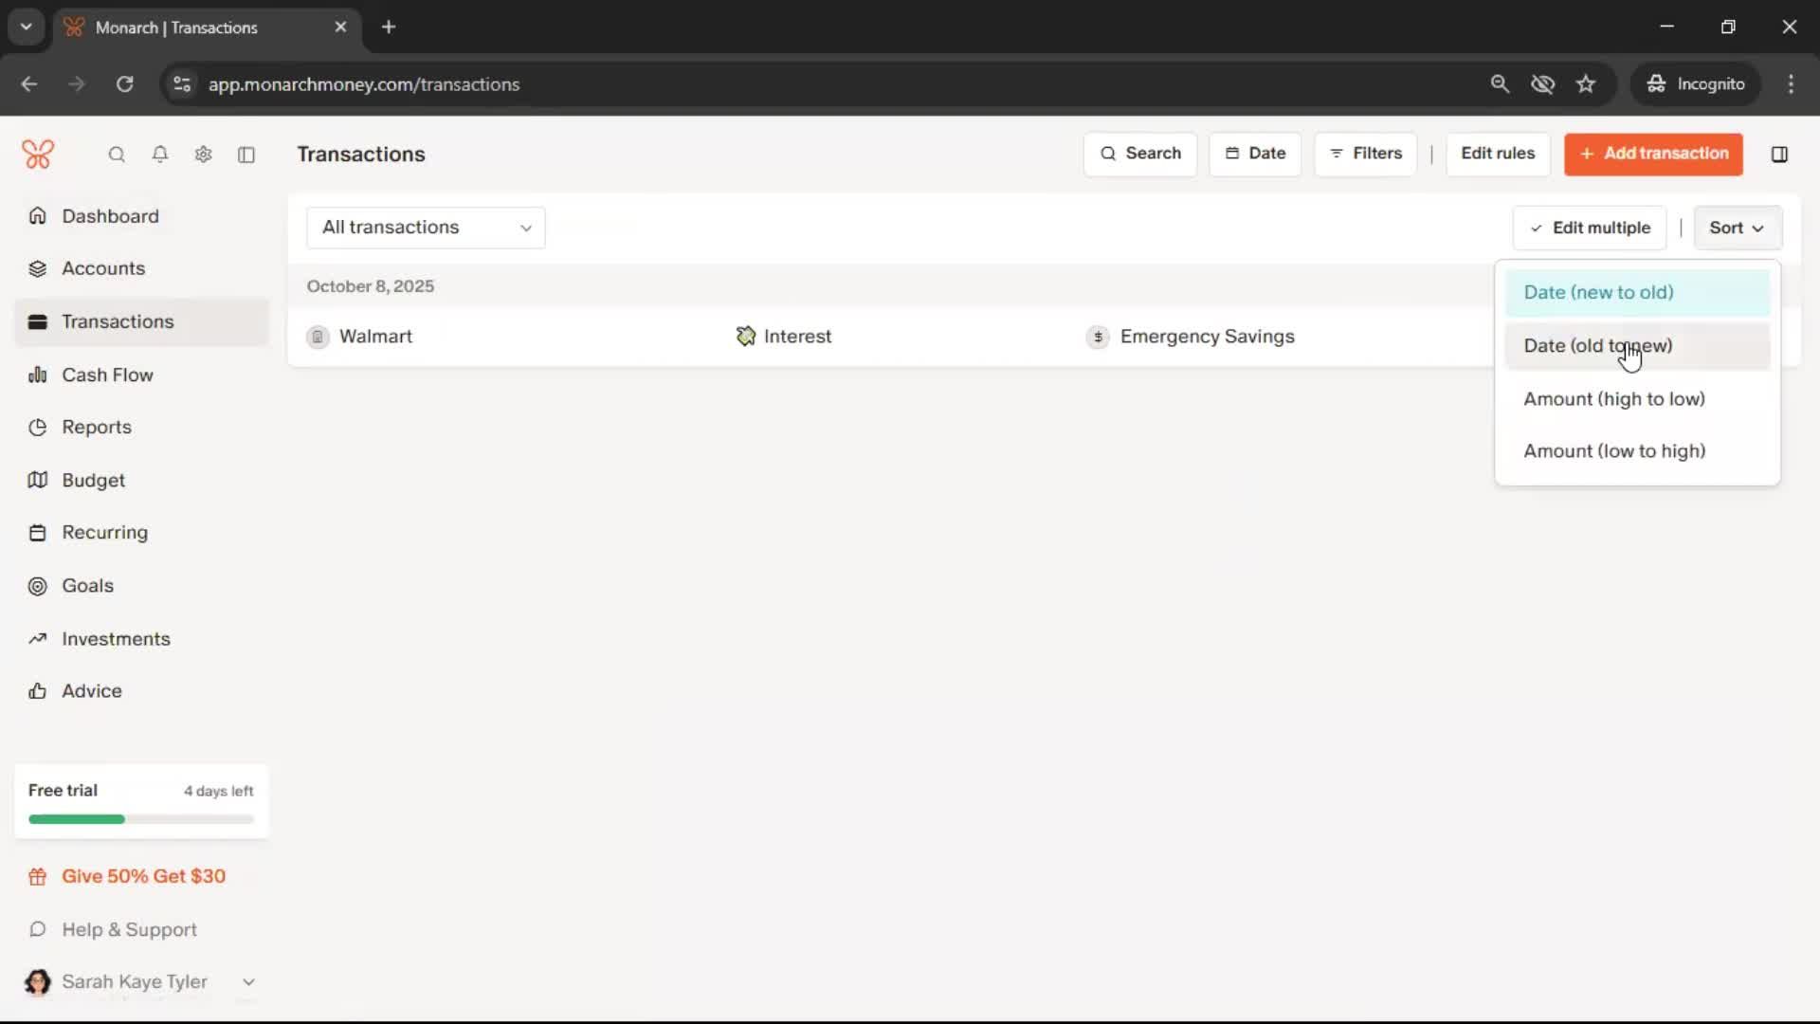This screenshot has height=1024, width=1820.
Task: Open the Cash Flow sidebar page
Action: (x=107, y=375)
